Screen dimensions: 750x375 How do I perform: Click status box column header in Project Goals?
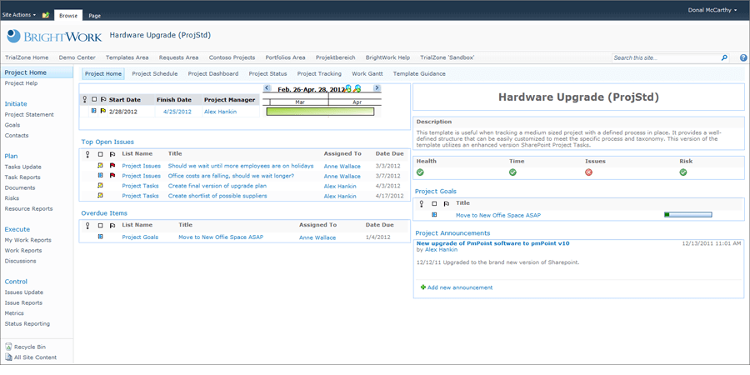coord(434,204)
